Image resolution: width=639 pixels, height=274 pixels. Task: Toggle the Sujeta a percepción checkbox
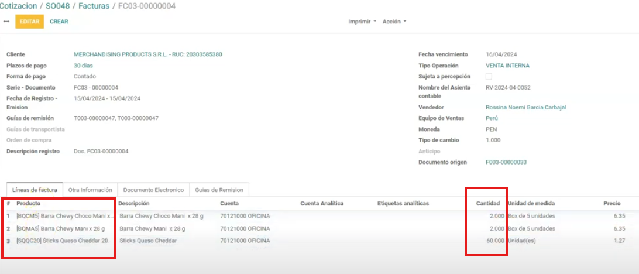pos(489,77)
